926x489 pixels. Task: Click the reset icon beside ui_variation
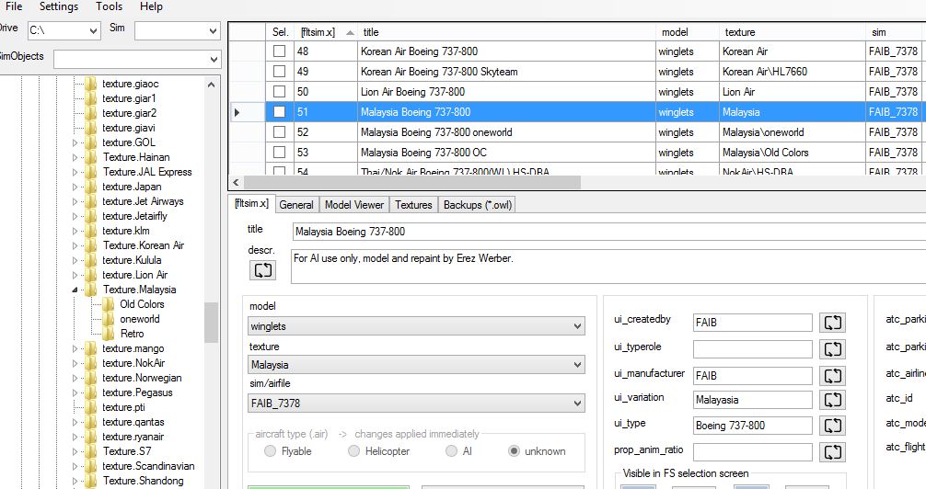click(833, 399)
